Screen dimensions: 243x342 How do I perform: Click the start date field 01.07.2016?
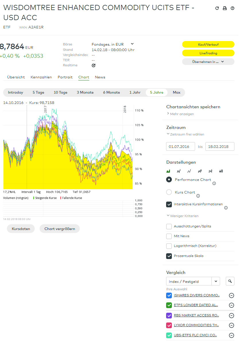click(180, 146)
